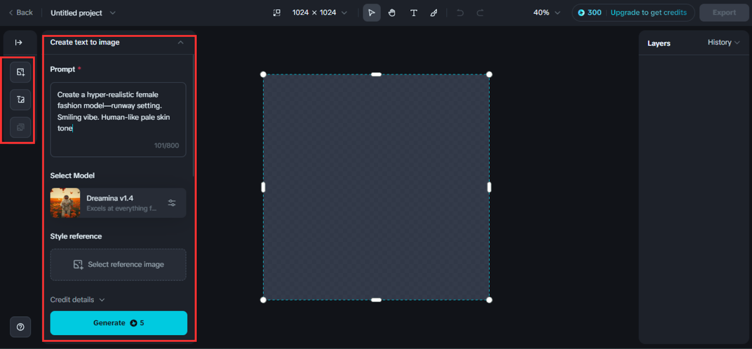Select the Text tool

[414, 12]
